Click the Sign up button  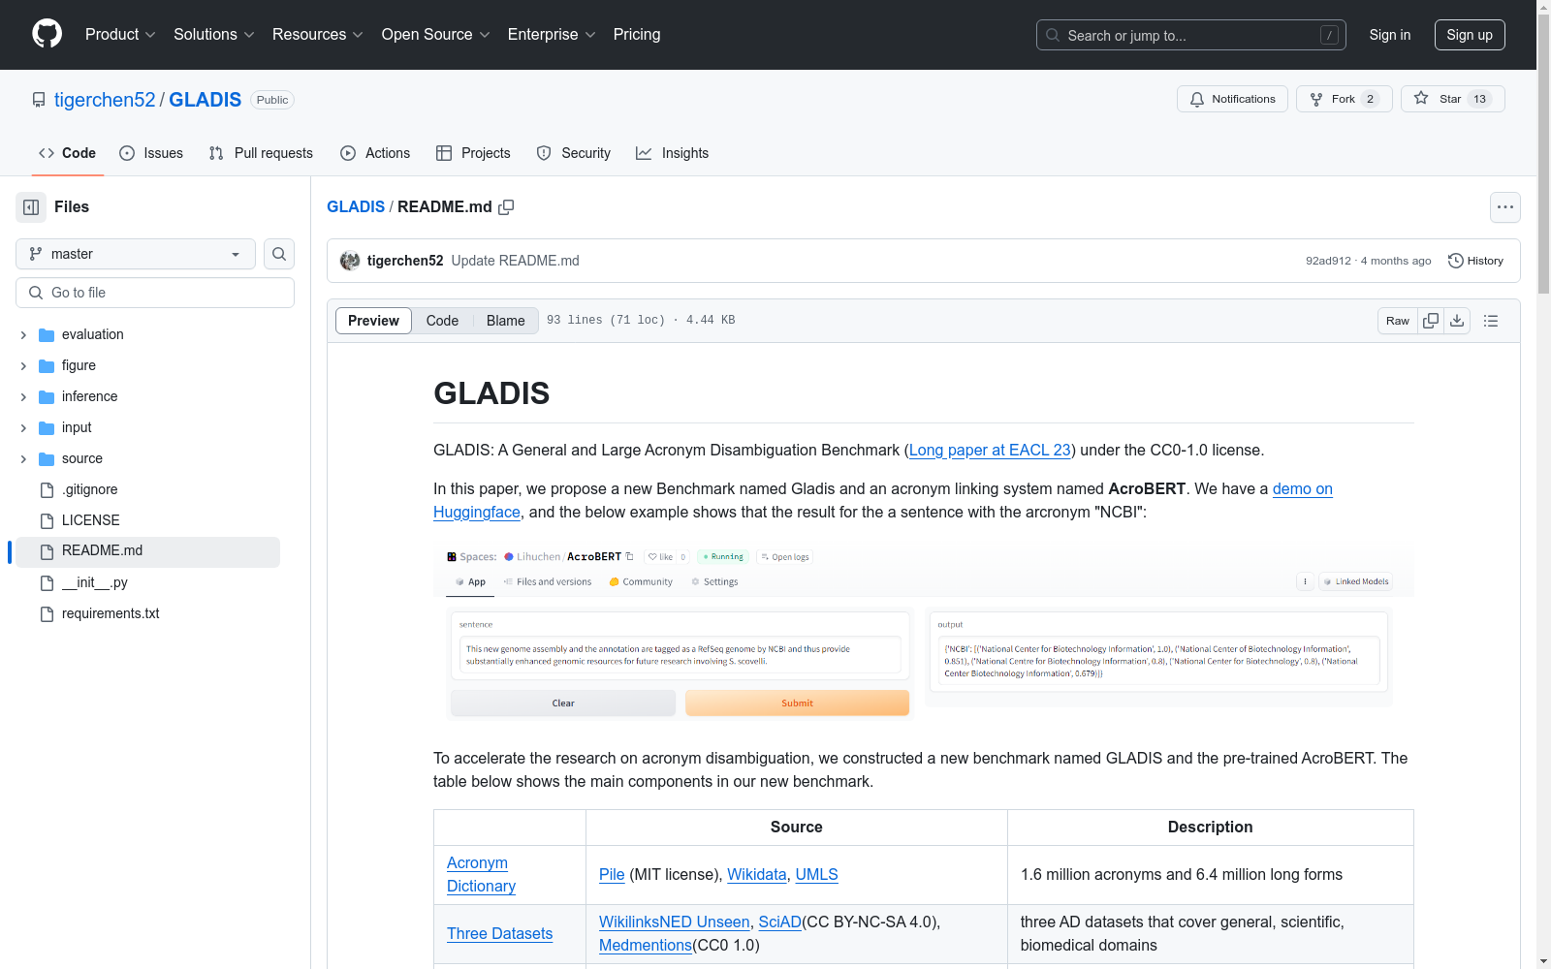point(1470,35)
